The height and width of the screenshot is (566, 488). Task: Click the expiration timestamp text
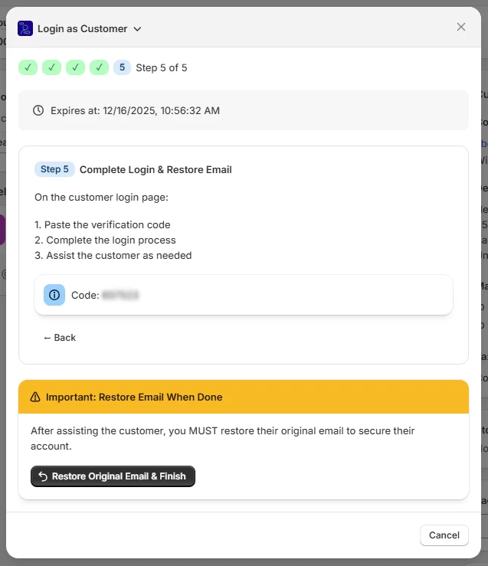click(135, 110)
